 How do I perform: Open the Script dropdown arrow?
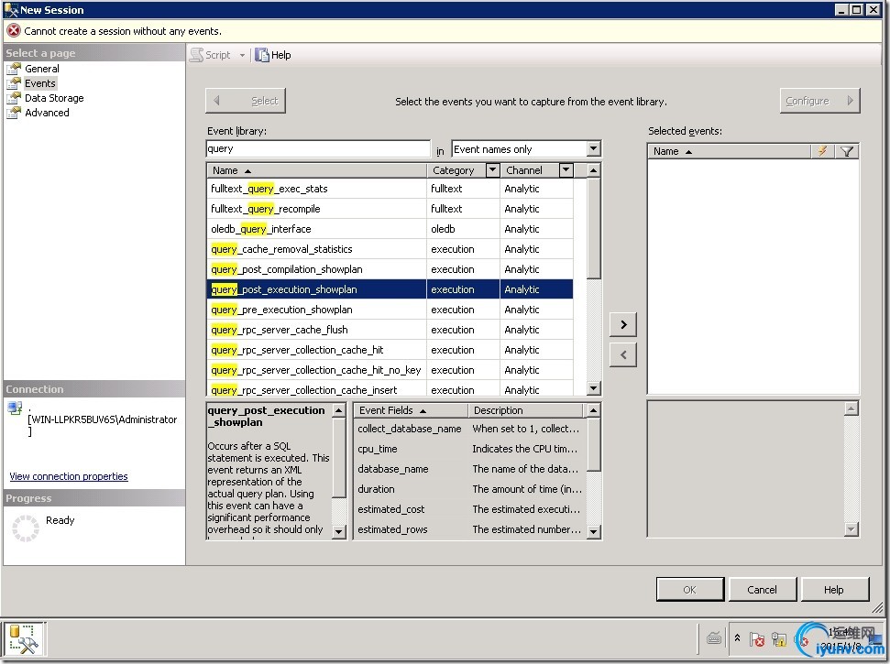pos(242,55)
